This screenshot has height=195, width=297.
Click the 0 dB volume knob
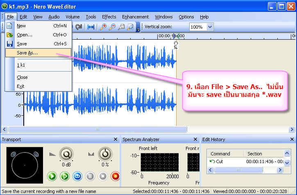click(x=66, y=155)
